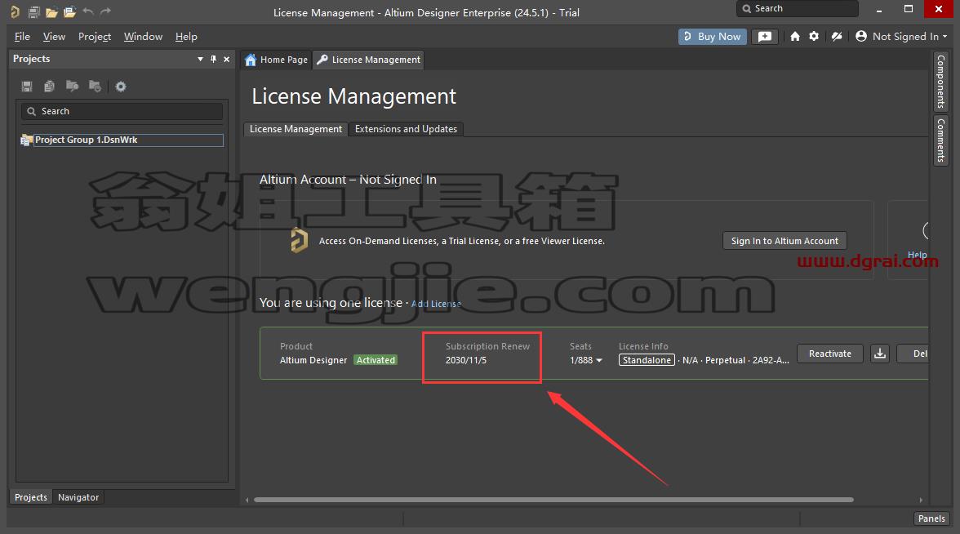
Task: Click the Altium Designer product name
Action: pos(313,360)
